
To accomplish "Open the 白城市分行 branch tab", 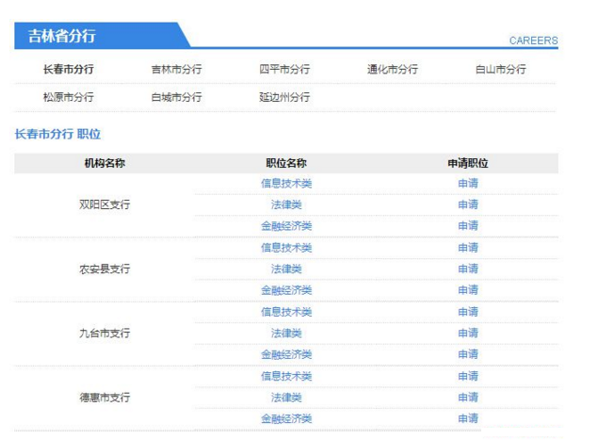I will click(x=176, y=97).
